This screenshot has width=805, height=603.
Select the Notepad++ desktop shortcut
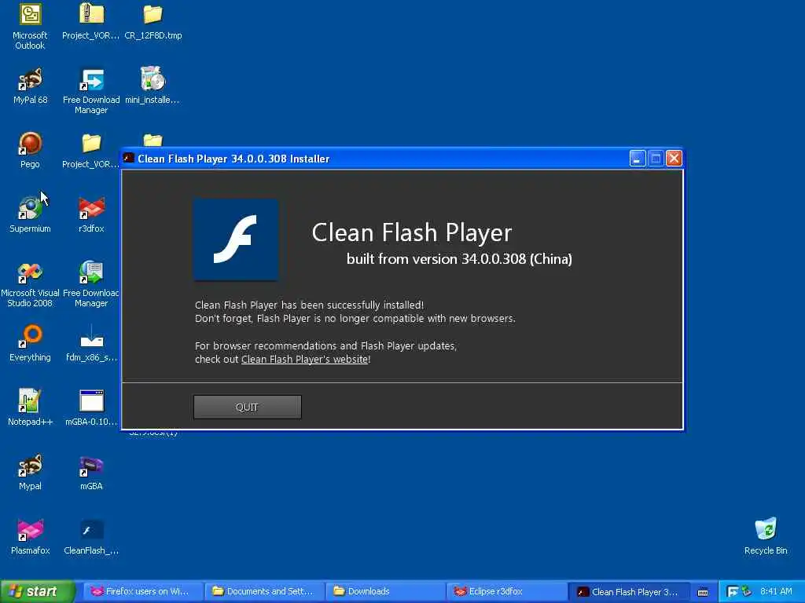pyautogui.click(x=30, y=401)
